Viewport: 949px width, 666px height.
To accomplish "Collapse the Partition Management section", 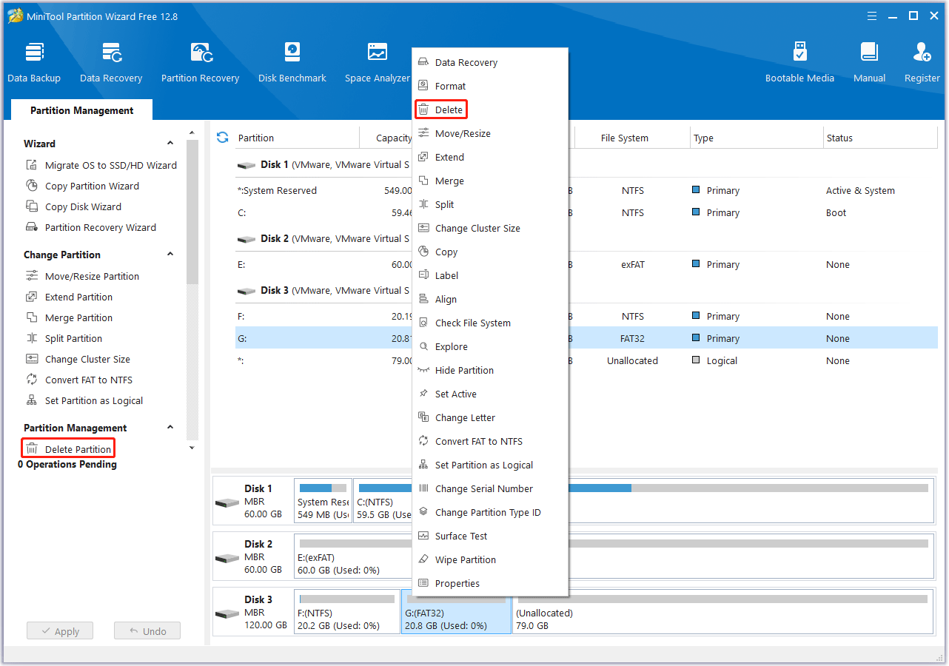I will click(170, 428).
